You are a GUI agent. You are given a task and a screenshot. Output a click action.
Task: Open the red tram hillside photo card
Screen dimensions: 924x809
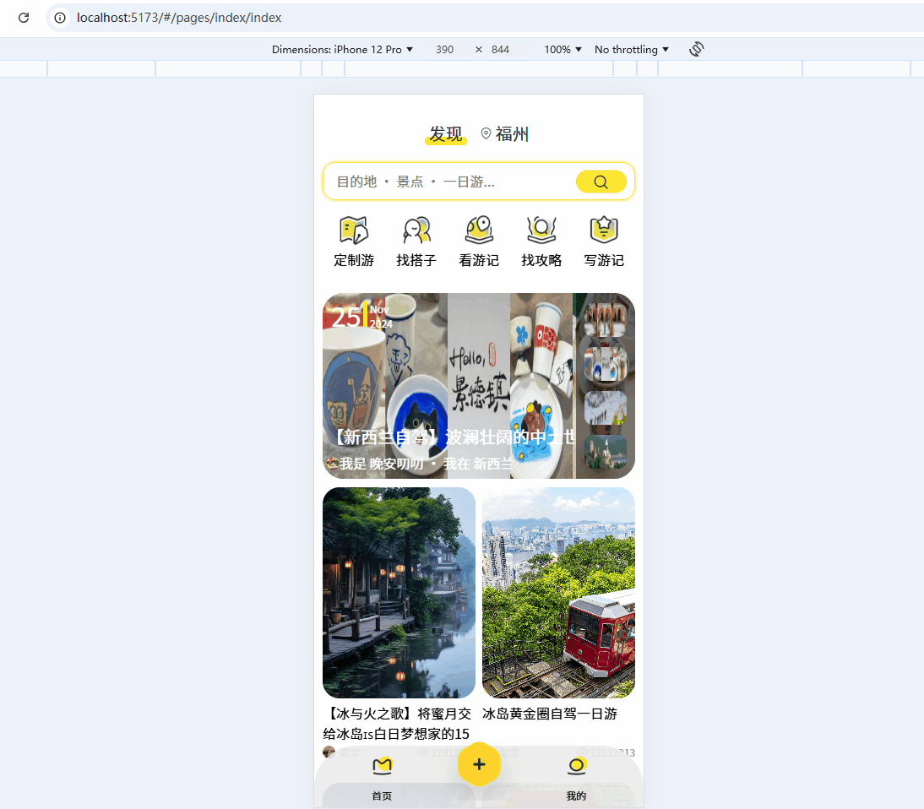coord(558,593)
